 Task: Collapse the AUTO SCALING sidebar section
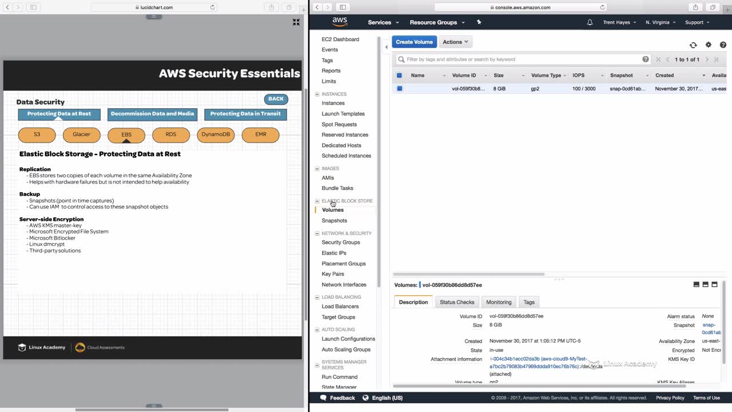tap(317, 330)
